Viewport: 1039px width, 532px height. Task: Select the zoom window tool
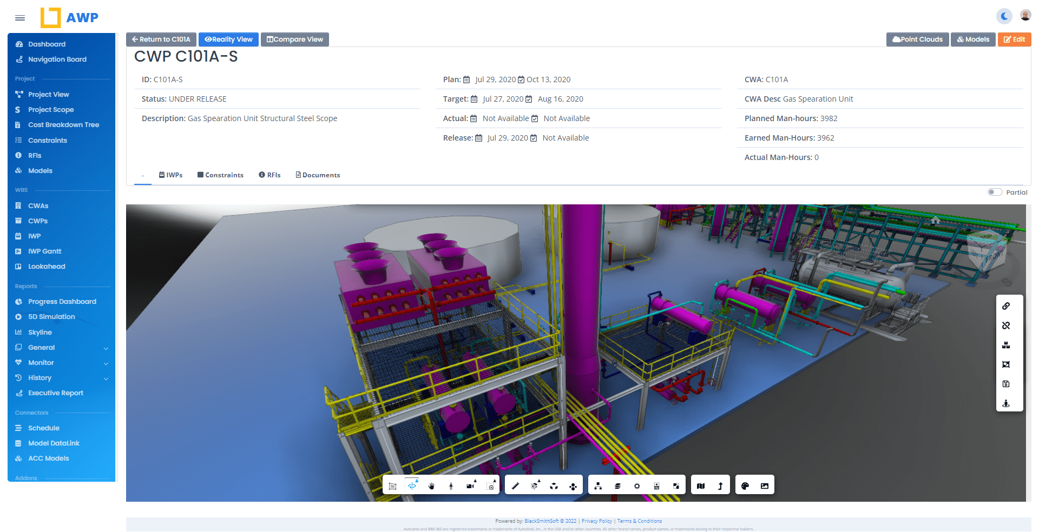(490, 486)
